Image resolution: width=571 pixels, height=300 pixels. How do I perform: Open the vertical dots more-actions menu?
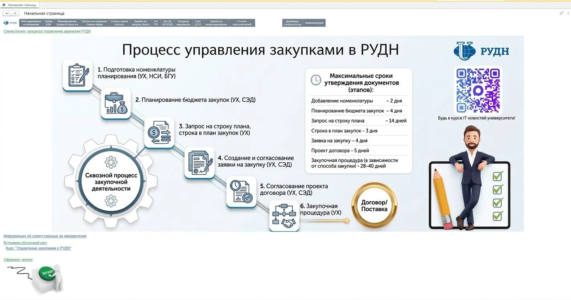tap(568, 13)
